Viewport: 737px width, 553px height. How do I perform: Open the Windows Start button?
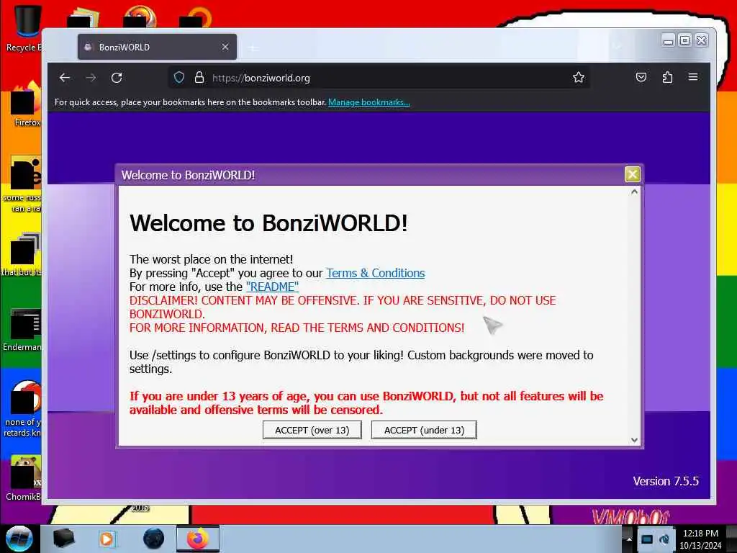[x=19, y=539]
